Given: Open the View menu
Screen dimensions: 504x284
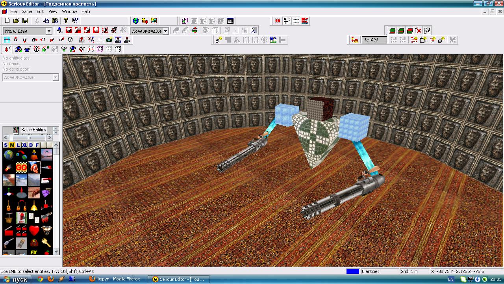Looking at the screenshot, I should click(x=53, y=11).
